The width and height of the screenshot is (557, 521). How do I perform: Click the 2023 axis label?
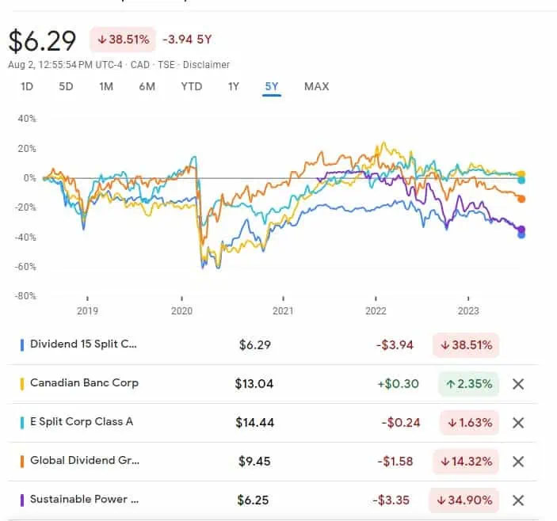click(x=468, y=311)
